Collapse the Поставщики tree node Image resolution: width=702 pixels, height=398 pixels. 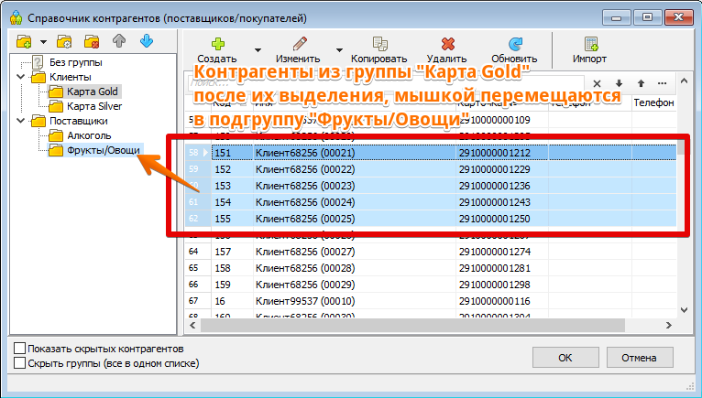coord(20,121)
